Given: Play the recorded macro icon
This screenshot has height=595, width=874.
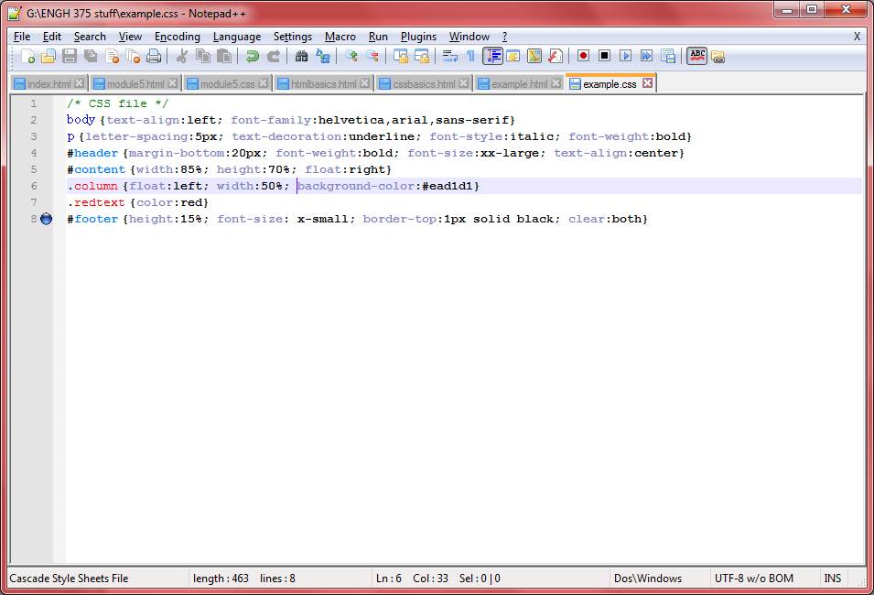Looking at the screenshot, I should pyautogui.click(x=626, y=56).
